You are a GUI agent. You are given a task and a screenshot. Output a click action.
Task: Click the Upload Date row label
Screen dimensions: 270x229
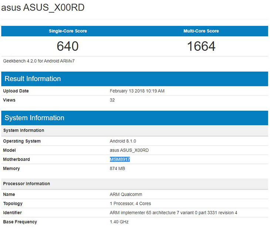pyautogui.click(x=16, y=91)
